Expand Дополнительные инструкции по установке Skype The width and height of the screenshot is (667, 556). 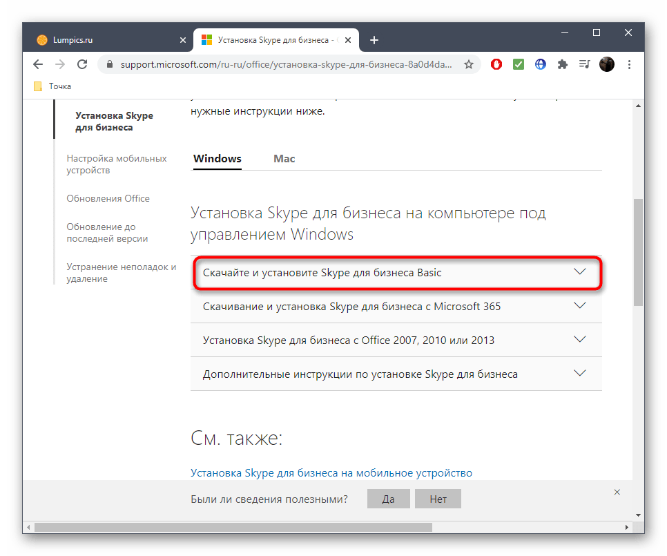coord(396,374)
